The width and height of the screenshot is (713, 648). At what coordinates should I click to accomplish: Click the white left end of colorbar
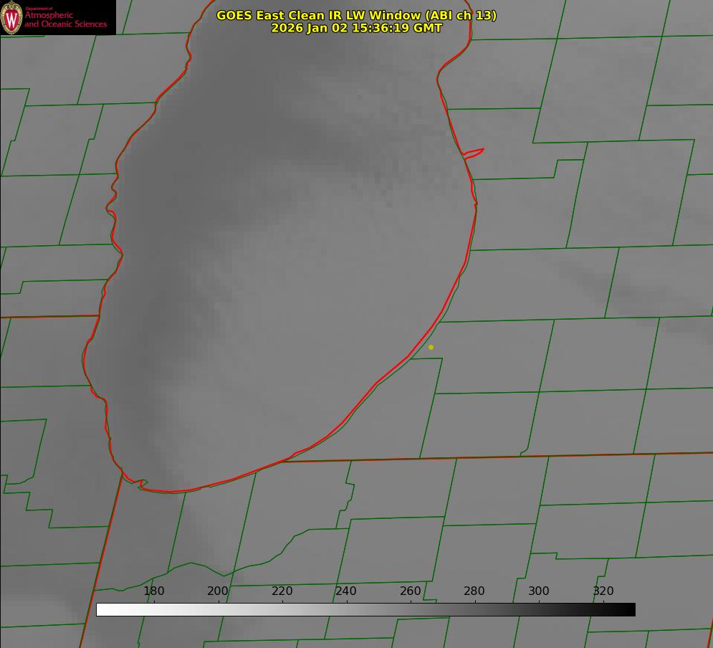[102, 610]
